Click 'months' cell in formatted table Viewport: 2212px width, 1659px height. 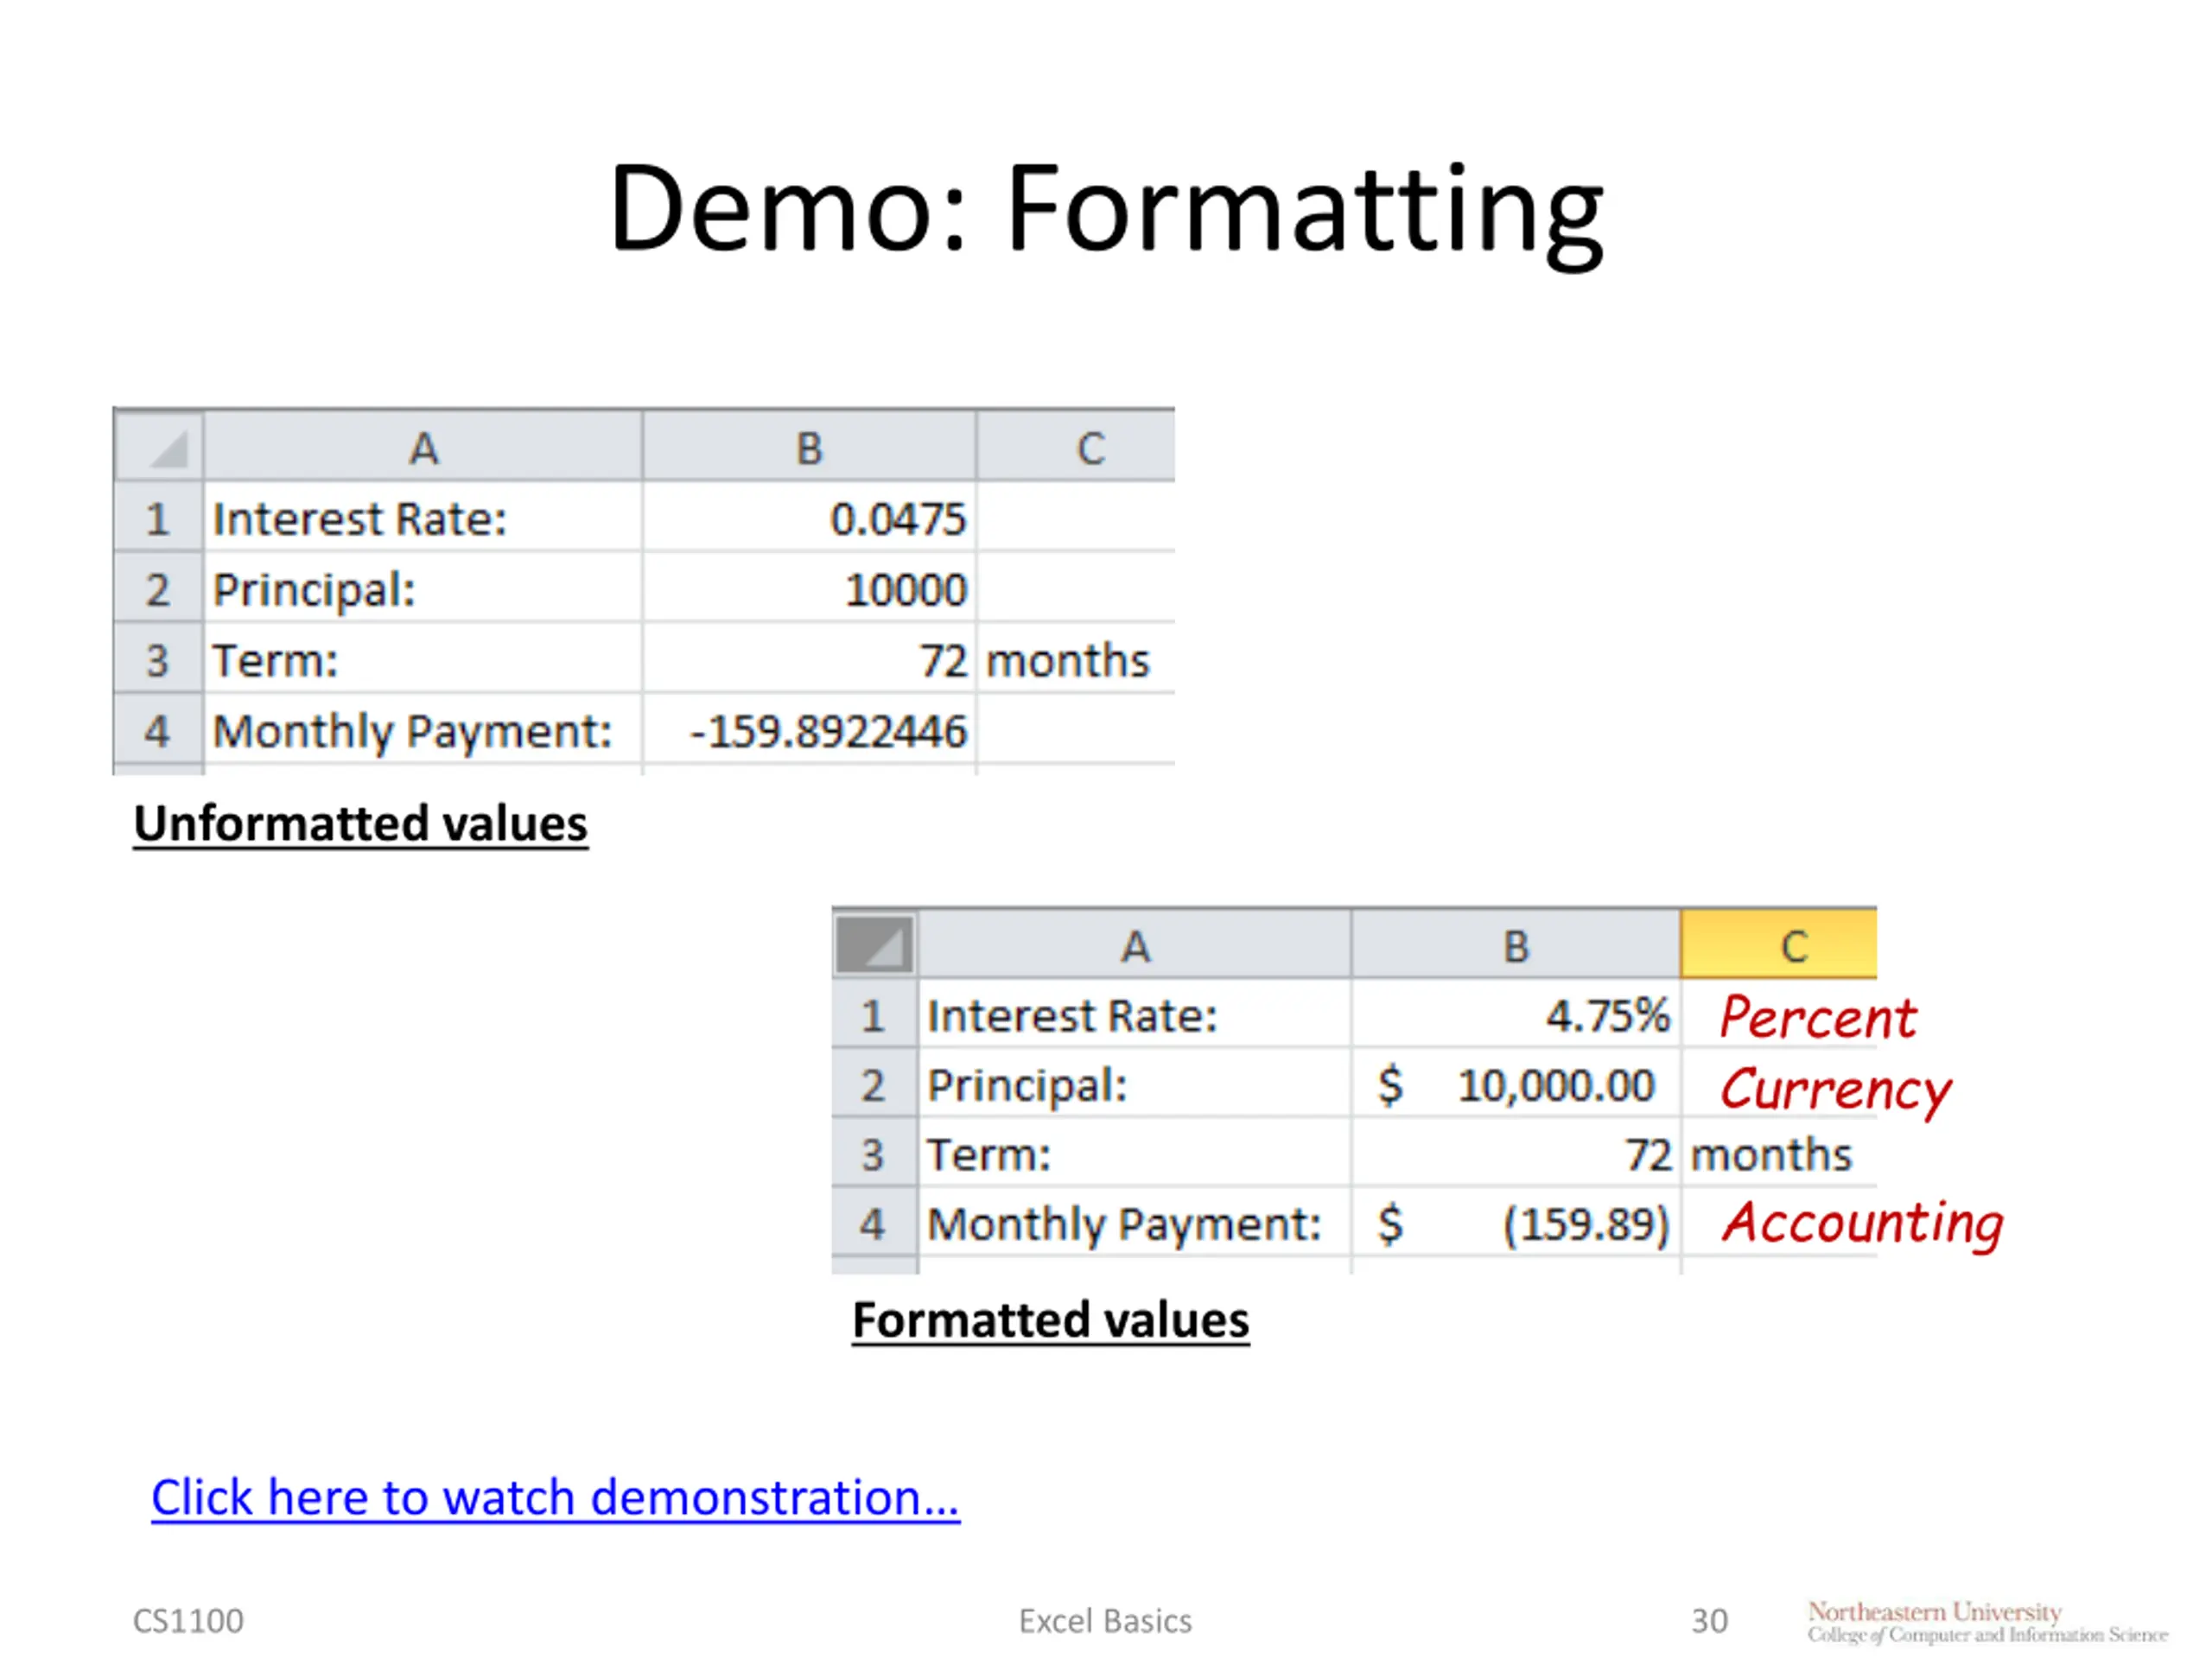click(x=1772, y=1154)
